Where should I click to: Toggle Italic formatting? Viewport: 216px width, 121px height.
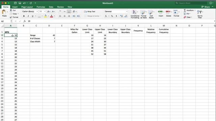28,16
